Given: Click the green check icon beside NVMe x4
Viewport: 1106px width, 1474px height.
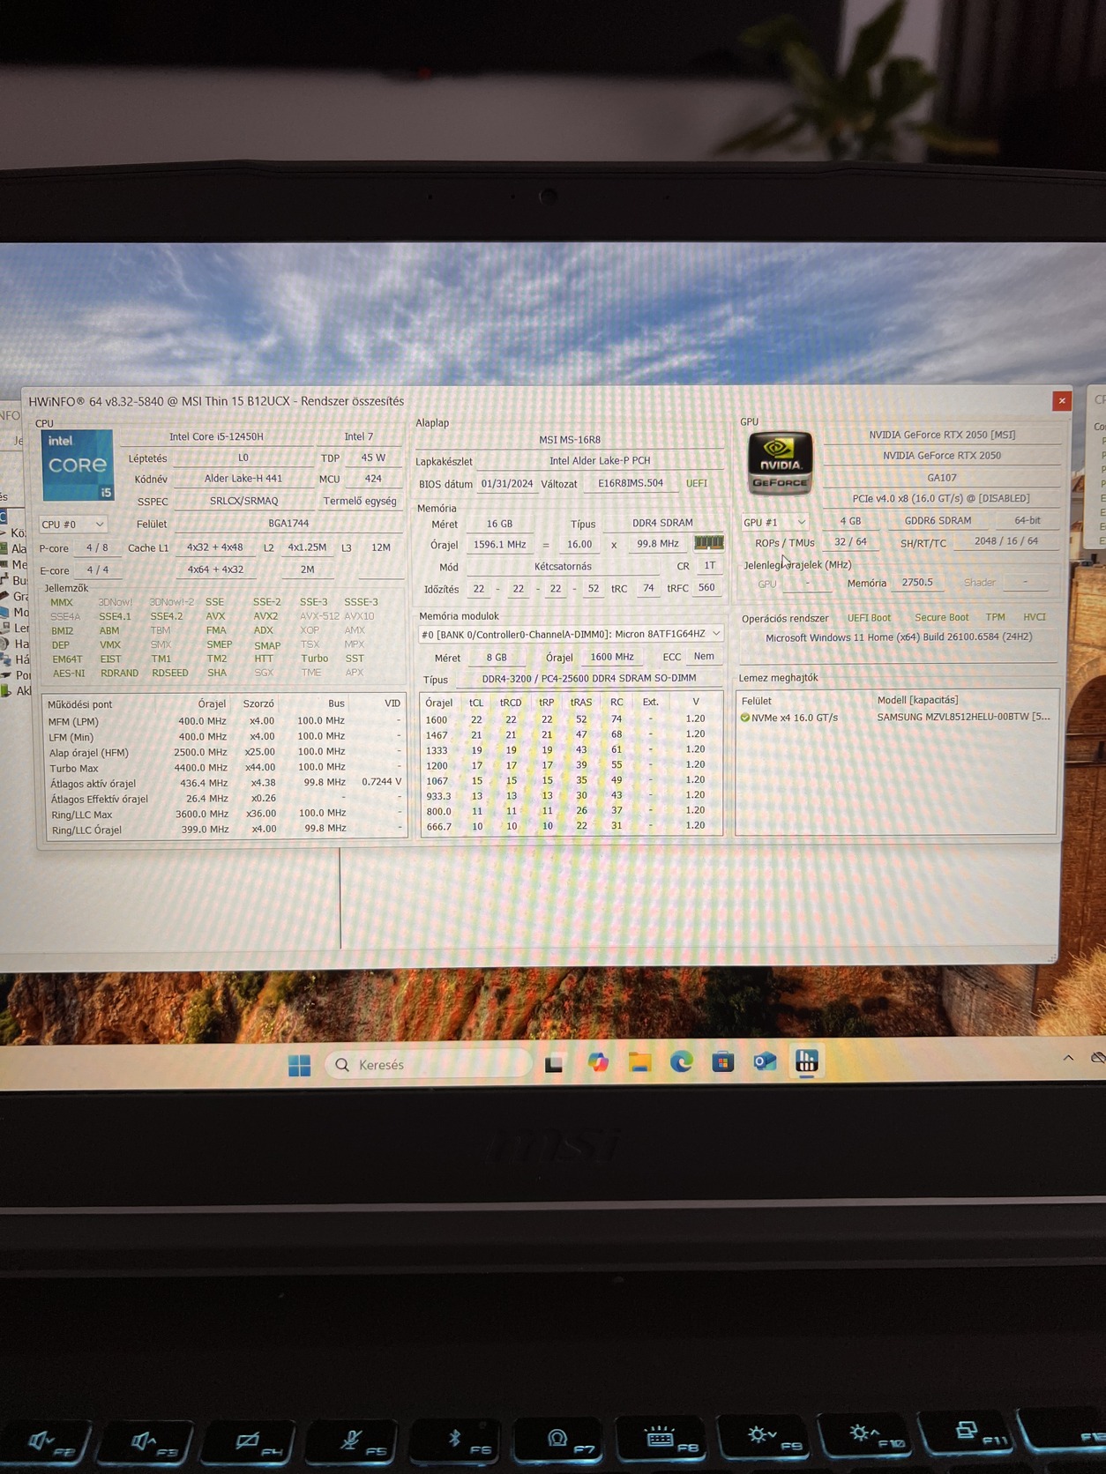Looking at the screenshot, I should tap(744, 718).
